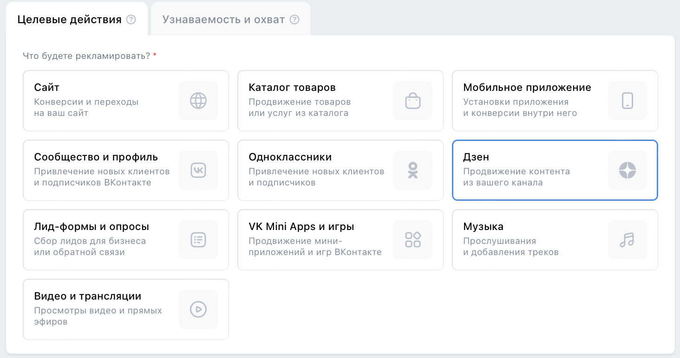Click the Дзен star logo icon
This screenshot has width=680, height=358.
point(628,170)
